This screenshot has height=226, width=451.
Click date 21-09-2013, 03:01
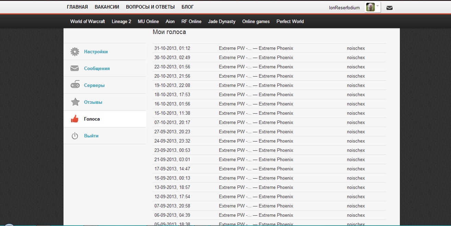(x=172, y=160)
